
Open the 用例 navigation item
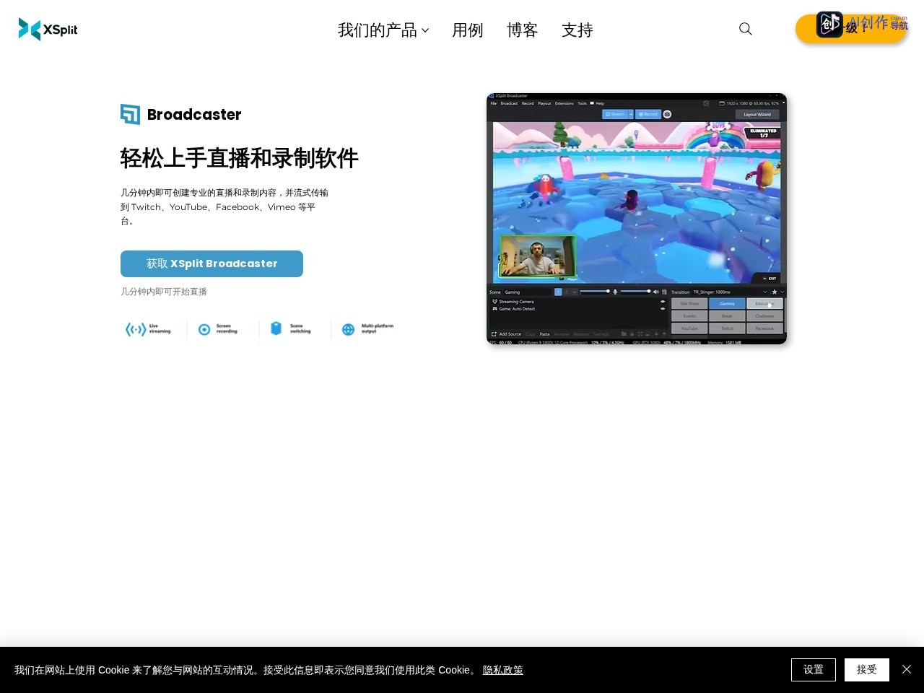pos(468,30)
